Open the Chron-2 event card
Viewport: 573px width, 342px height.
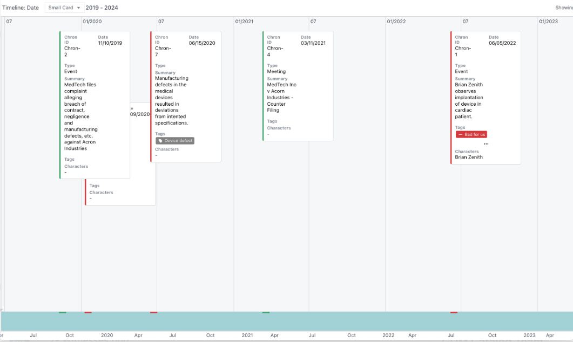point(93,102)
